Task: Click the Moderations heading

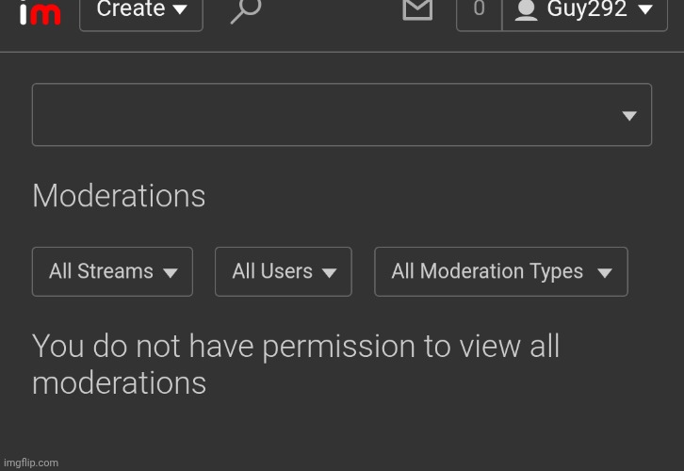Action: (119, 196)
